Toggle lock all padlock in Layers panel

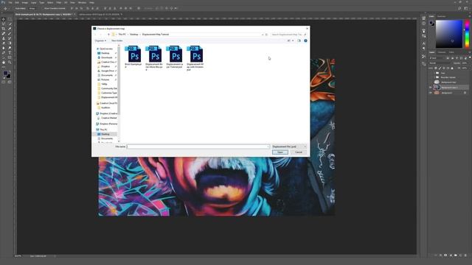pos(452,68)
